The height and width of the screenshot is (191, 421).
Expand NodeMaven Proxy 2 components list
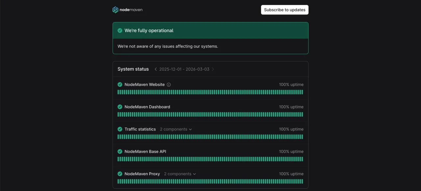point(180,174)
